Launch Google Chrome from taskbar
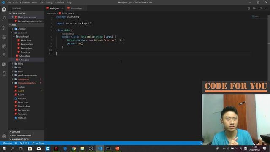The image size is (270, 152). (x=74, y=149)
